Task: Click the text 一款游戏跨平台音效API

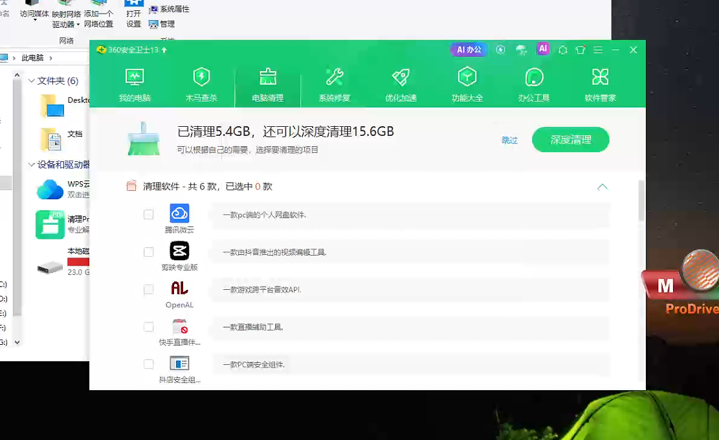Action: point(262,290)
